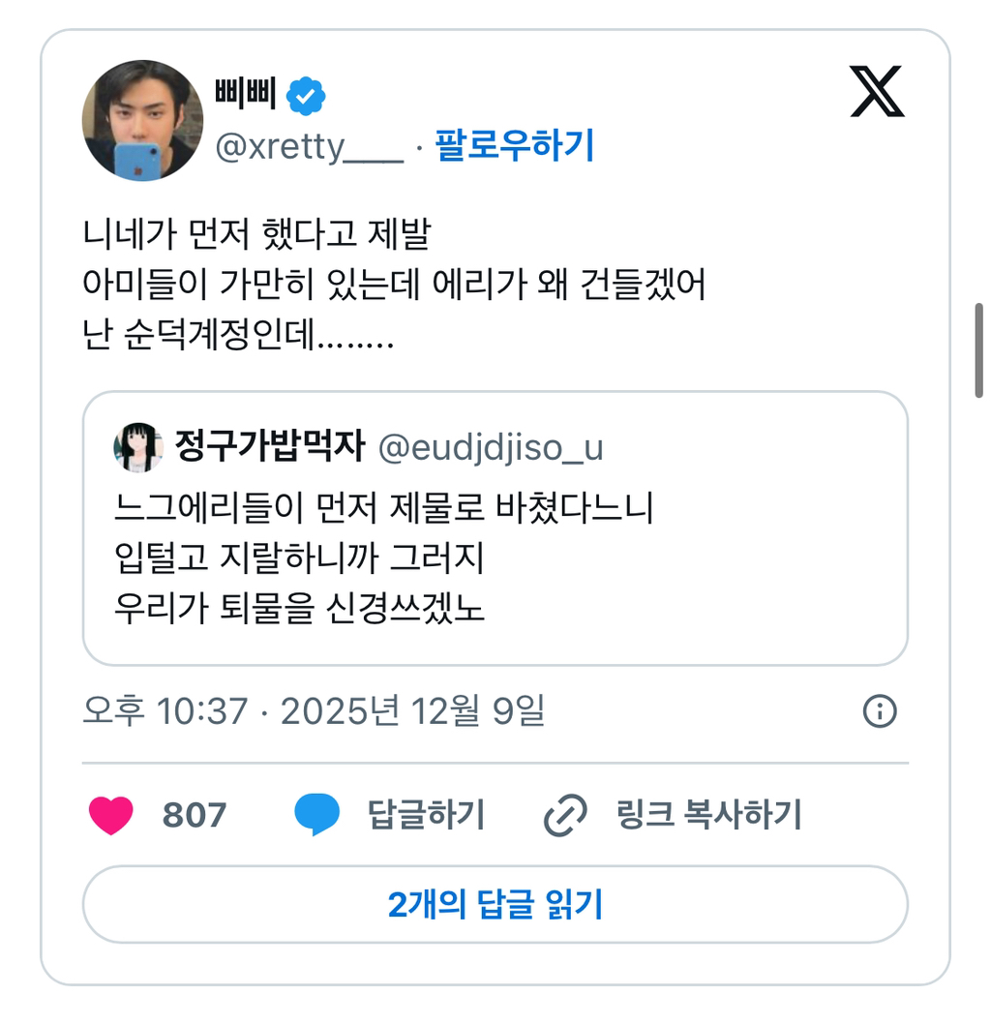The height and width of the screenshot is (1025, 991).
Task: Click the blue reply bubble icon
Action: [317, 815]
